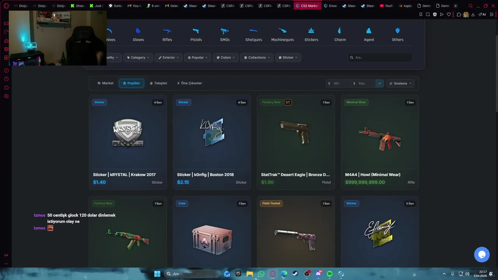498x280 pixels.
Task: Open Steam from the taskbar
Action: pos(295,274)
